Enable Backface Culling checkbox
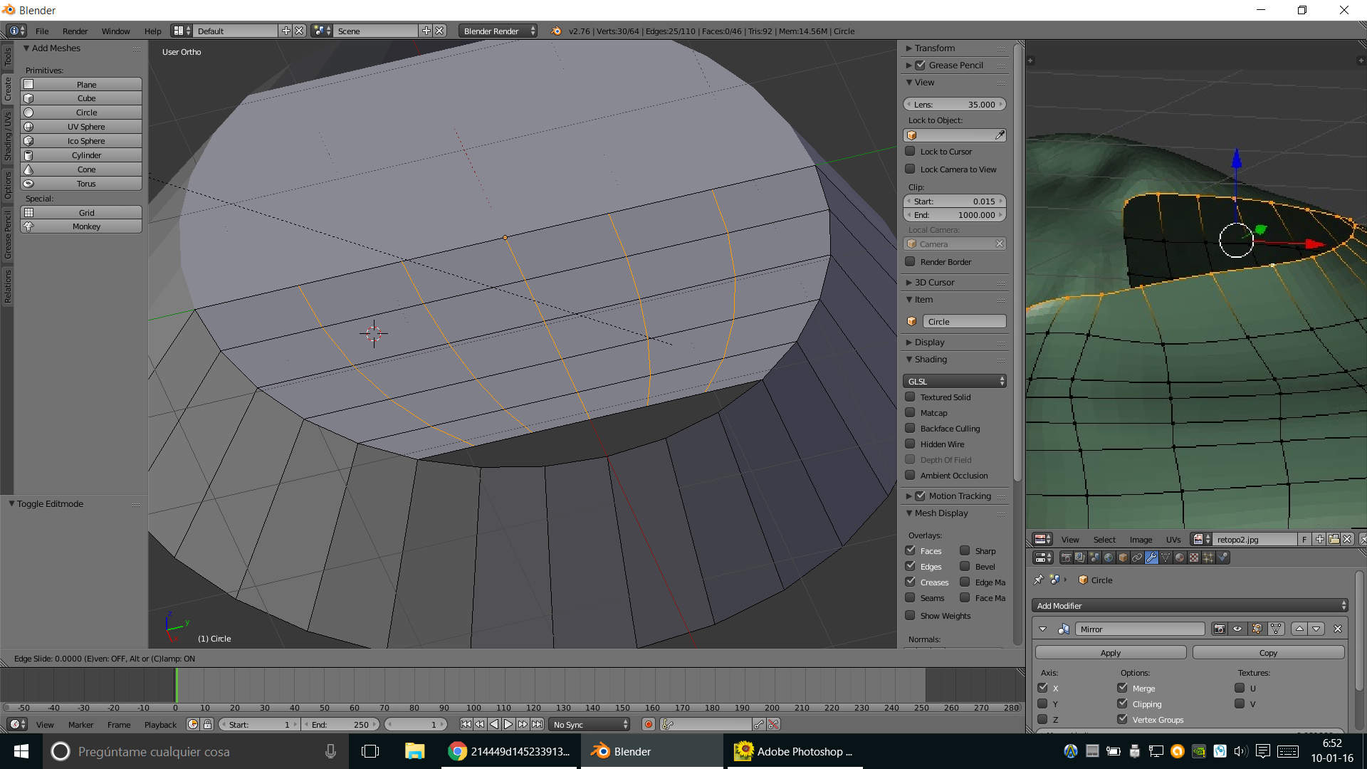The height and width of the screenshot is (769, 1367). pos(910,428)
